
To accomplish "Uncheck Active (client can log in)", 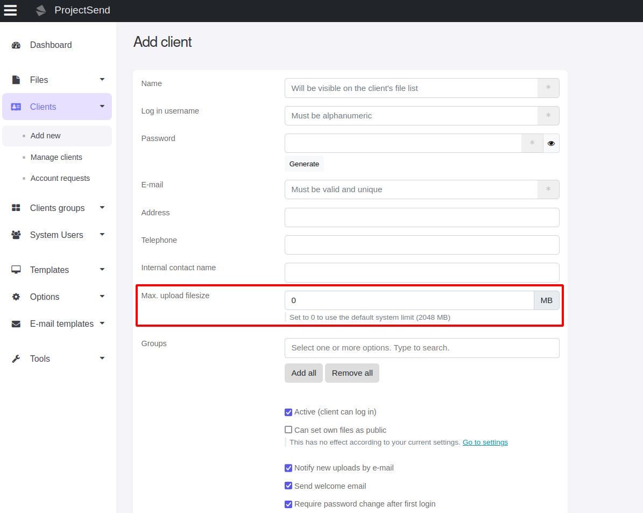I will pos(288,412).
